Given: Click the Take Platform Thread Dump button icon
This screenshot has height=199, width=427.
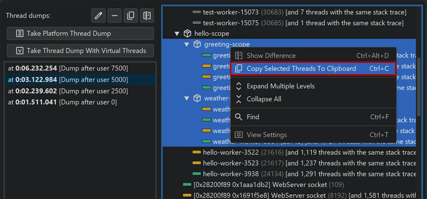Looking at the screenshot, I should [x=20, y=34].
